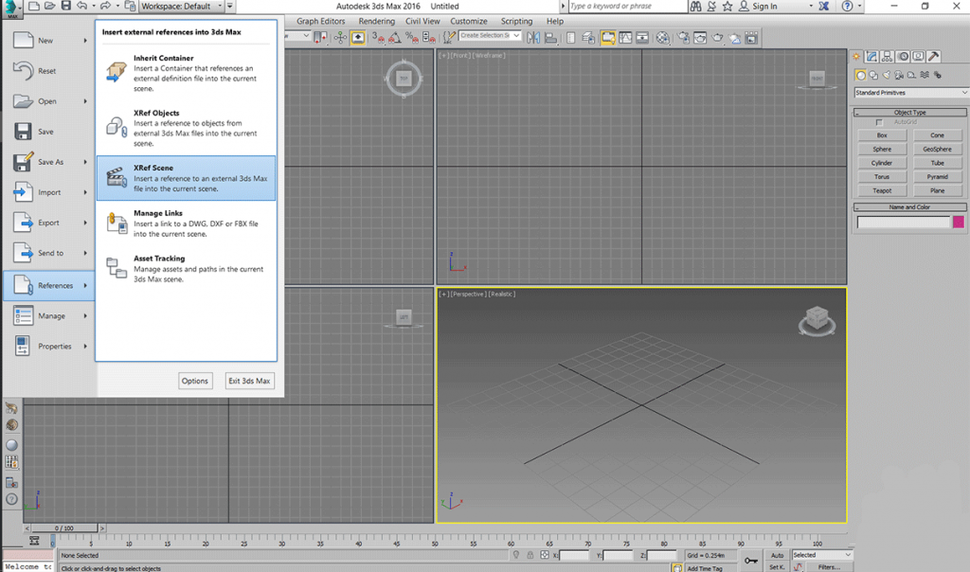Screen dimensions: 970x572
Task: Open the Scripting menu
Action: click(516, 21)
